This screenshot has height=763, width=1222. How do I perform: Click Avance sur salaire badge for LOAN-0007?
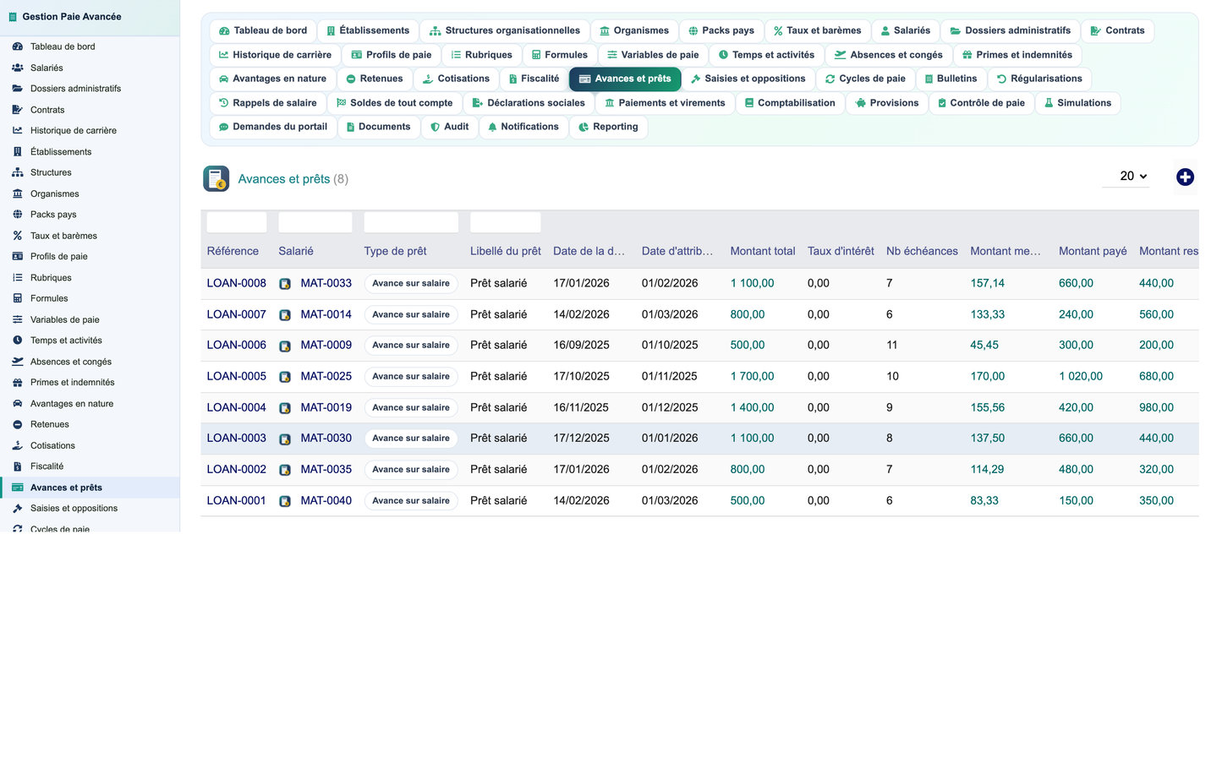411,315
